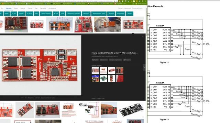Open the Настройки search menu
The width and height of the screenshot is (220, 123).
click(43, 8)
